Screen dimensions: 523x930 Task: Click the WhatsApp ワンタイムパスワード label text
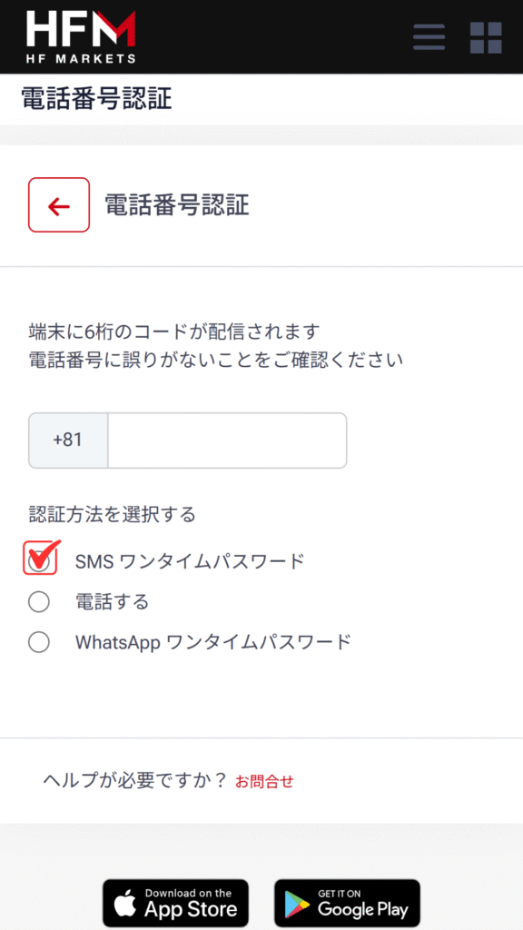213,642
